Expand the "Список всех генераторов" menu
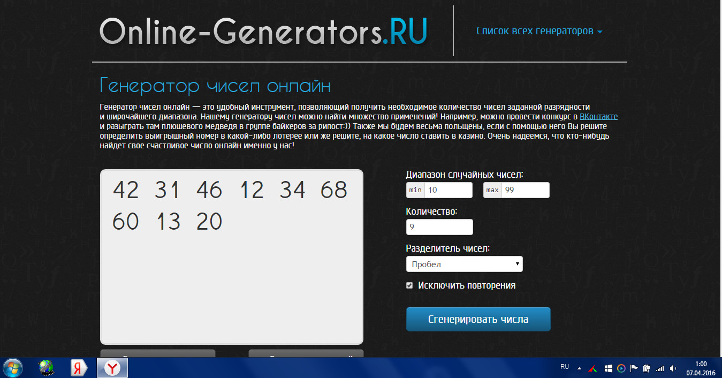 click(539, 31)
